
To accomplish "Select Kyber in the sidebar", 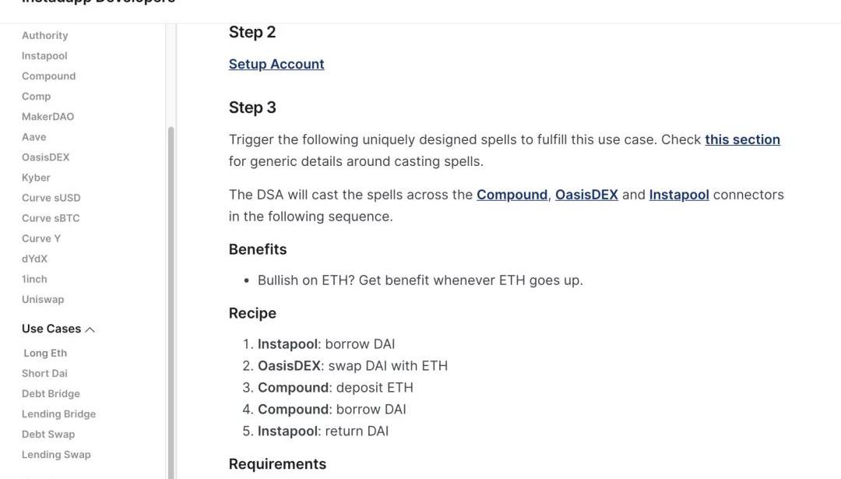I will tap(36, 178).
